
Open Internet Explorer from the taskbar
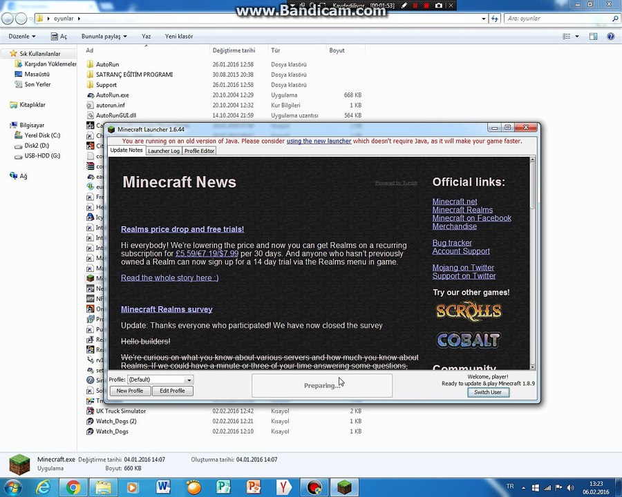(x=43, y=487)
